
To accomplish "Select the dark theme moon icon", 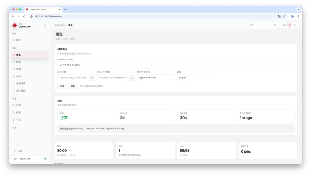I will pos(295,25).
